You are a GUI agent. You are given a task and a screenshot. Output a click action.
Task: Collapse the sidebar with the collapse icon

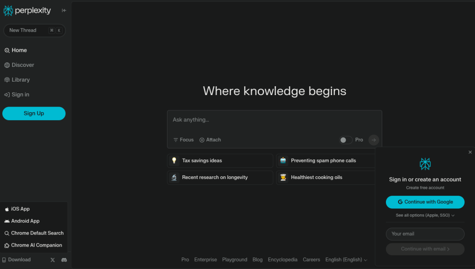click(x=64, y=10)
